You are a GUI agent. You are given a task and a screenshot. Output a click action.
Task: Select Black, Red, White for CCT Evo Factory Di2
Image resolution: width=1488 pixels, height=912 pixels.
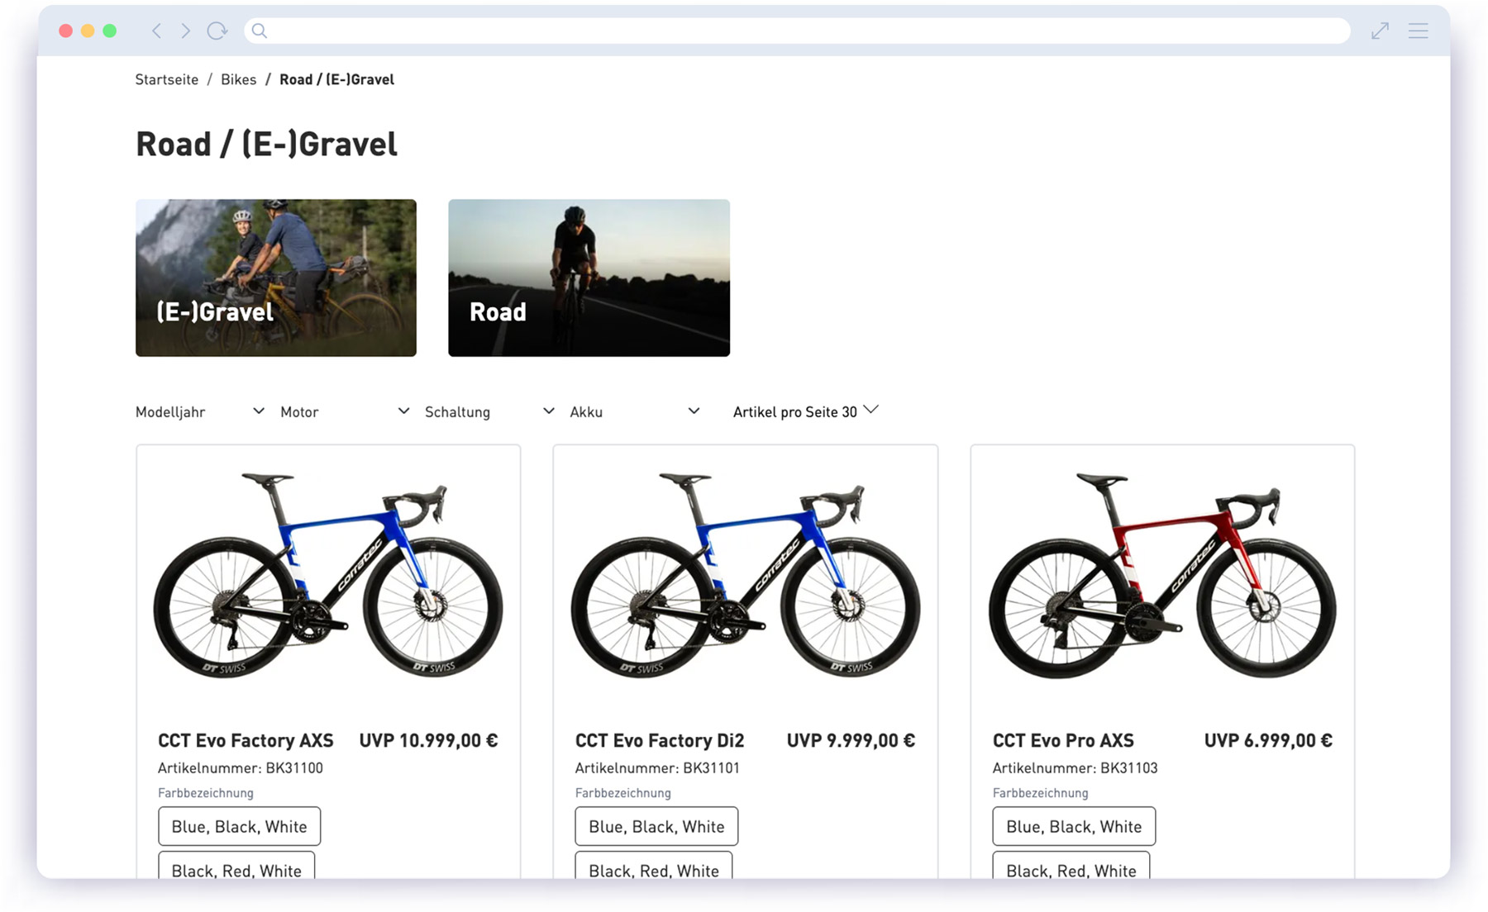(x=653, y=868)
